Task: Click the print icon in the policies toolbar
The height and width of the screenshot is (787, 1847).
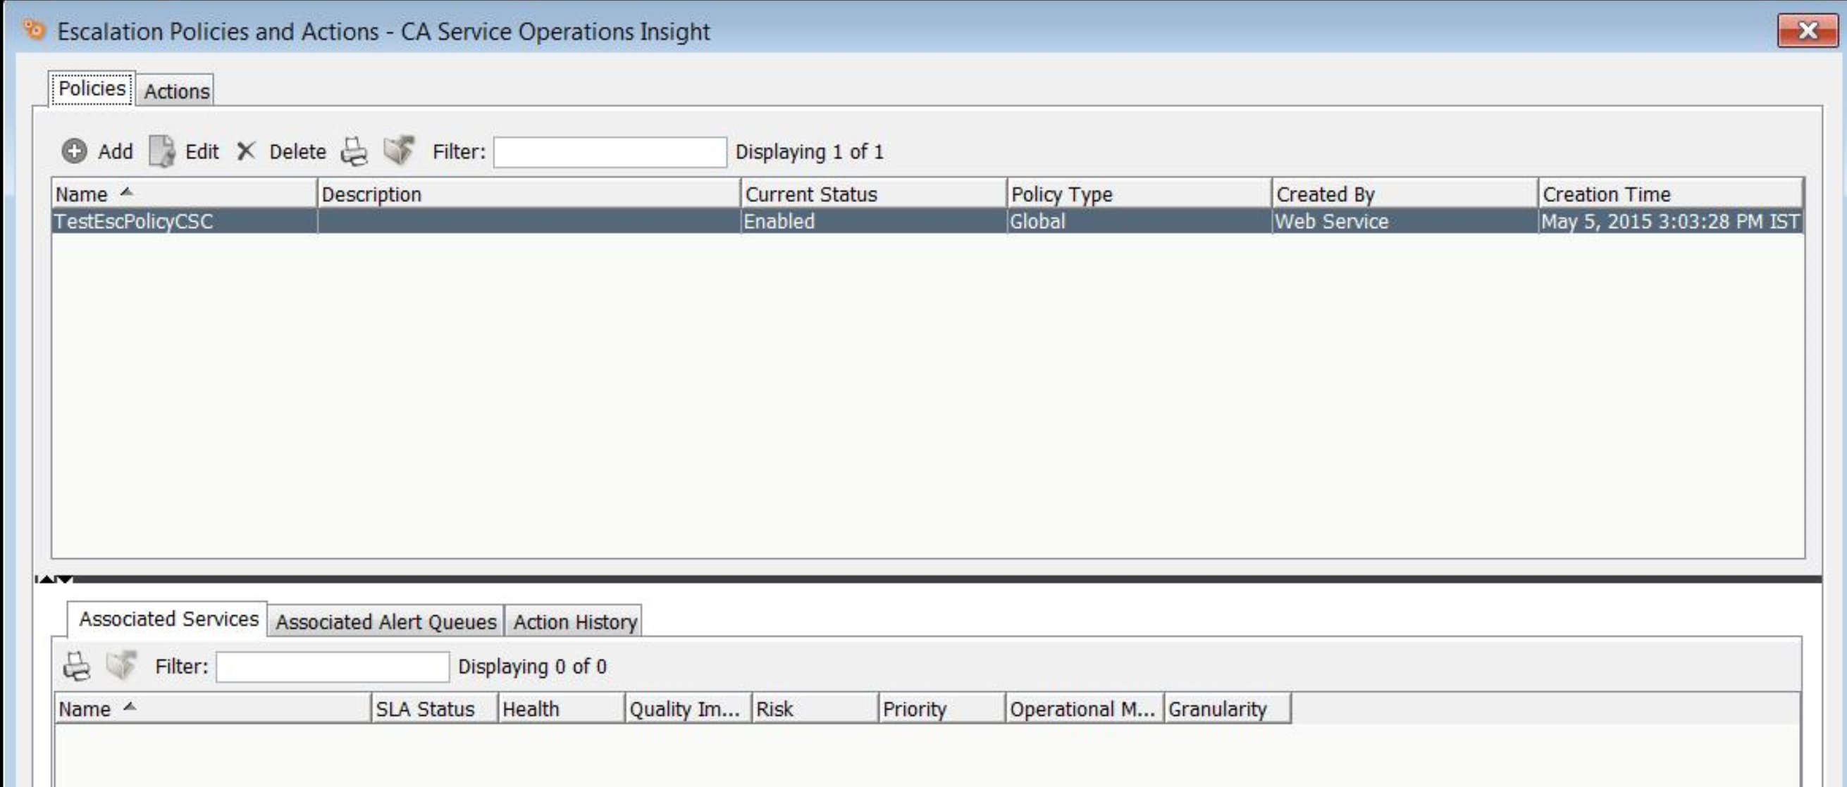Action: (354, 151)
